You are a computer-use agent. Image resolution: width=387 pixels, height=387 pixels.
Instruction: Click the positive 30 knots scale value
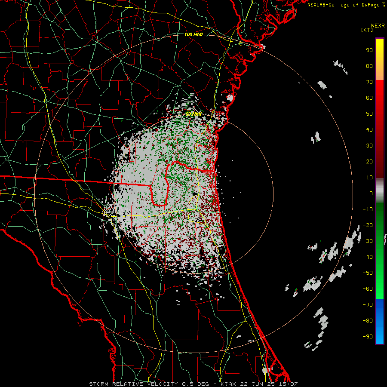369,146
